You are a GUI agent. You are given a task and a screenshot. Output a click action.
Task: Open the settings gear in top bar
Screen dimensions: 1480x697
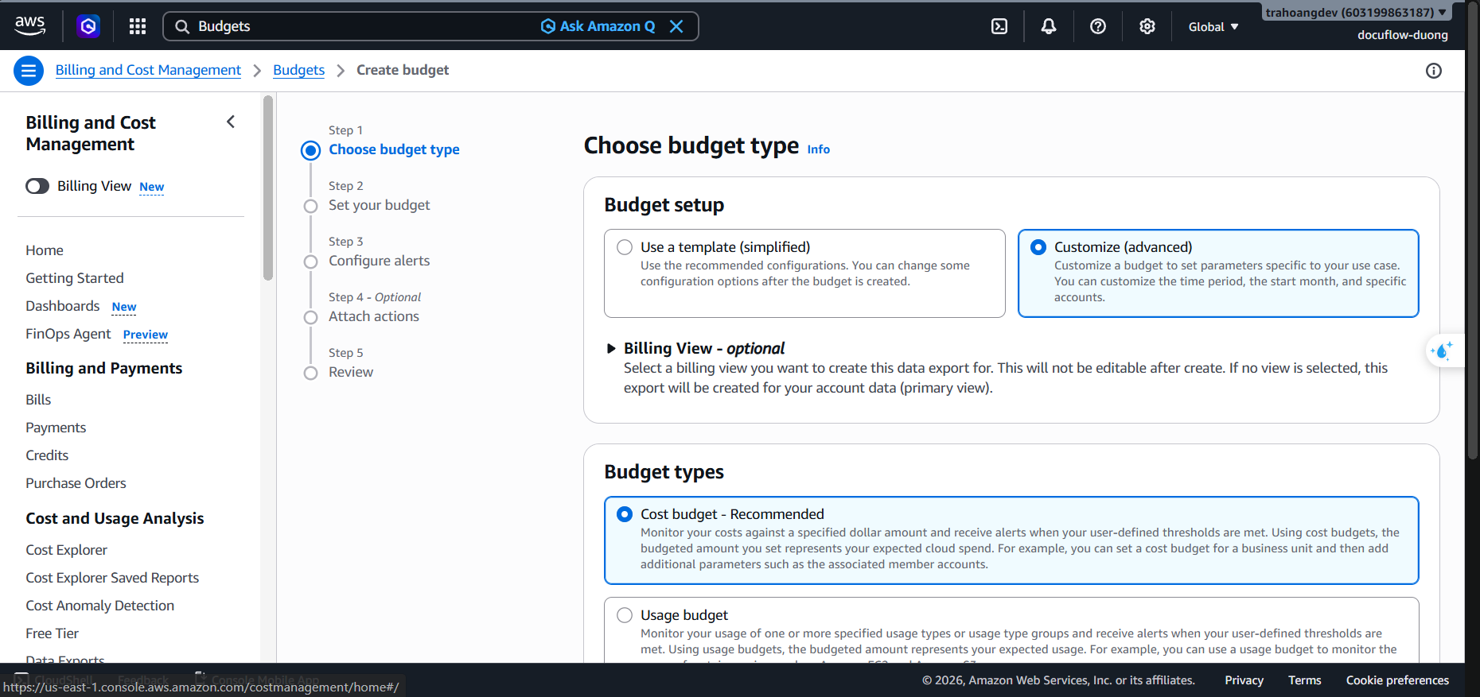(1147, 26)
